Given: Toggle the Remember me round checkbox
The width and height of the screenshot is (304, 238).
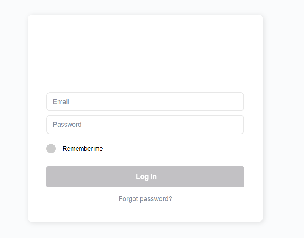Looking at the screenshot, I should tap(51, 148).
